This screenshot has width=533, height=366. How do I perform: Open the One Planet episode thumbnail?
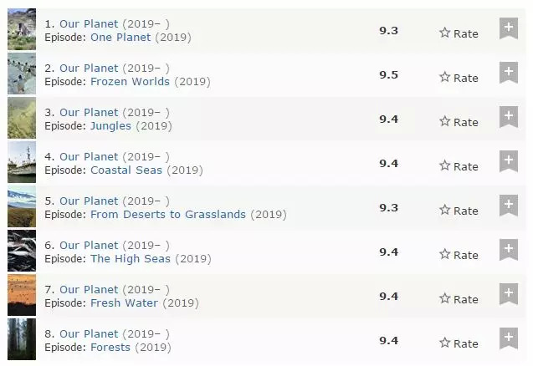[x=22, y=30]
